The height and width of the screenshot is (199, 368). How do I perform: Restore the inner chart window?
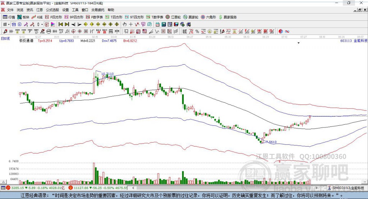[359, 10]
